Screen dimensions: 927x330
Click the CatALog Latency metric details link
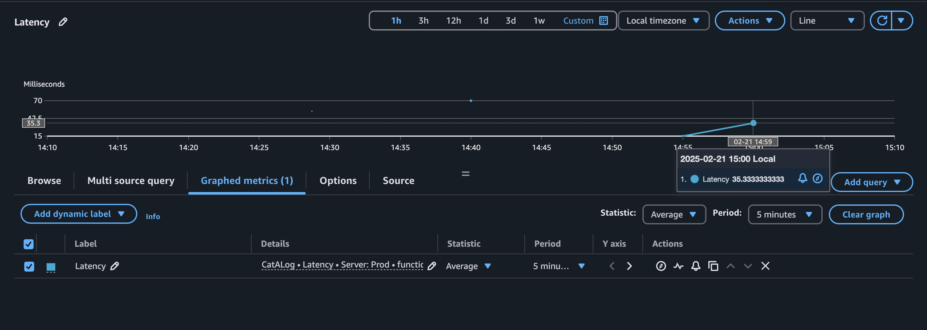click(342, 265)
